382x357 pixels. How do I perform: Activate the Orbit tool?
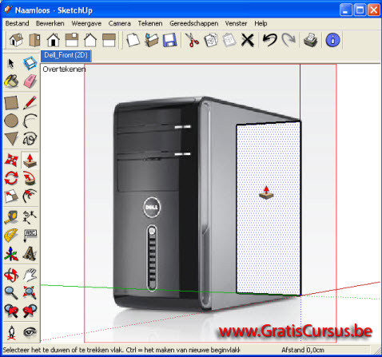click(x=11, y=275)
